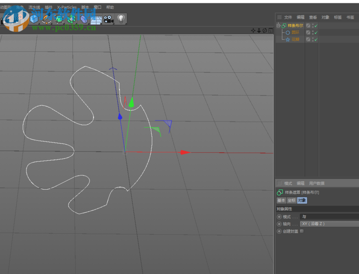This screenshot has width=359, height=274.
Task: Open the cube primitive objects tool
Action: click(34, 19)
